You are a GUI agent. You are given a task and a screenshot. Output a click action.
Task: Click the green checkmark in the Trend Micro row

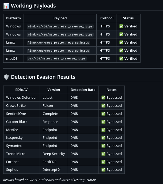[x=103, y=154]
